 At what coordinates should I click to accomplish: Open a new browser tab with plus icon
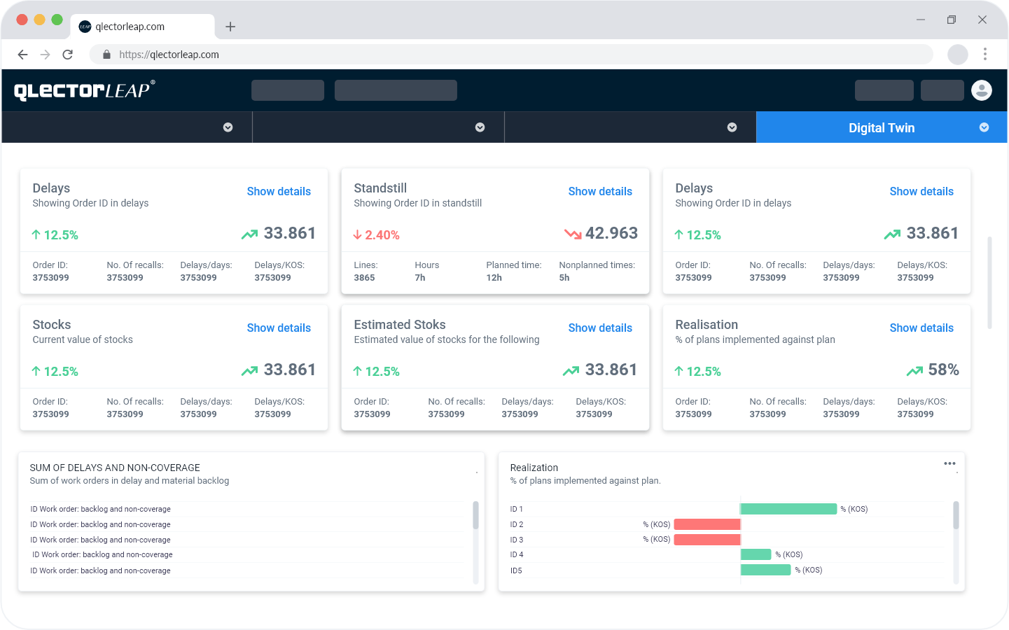coord(230,27)
